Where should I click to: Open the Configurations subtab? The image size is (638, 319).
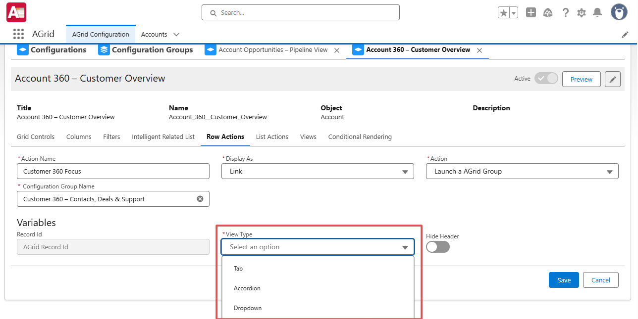click(52, 50)
